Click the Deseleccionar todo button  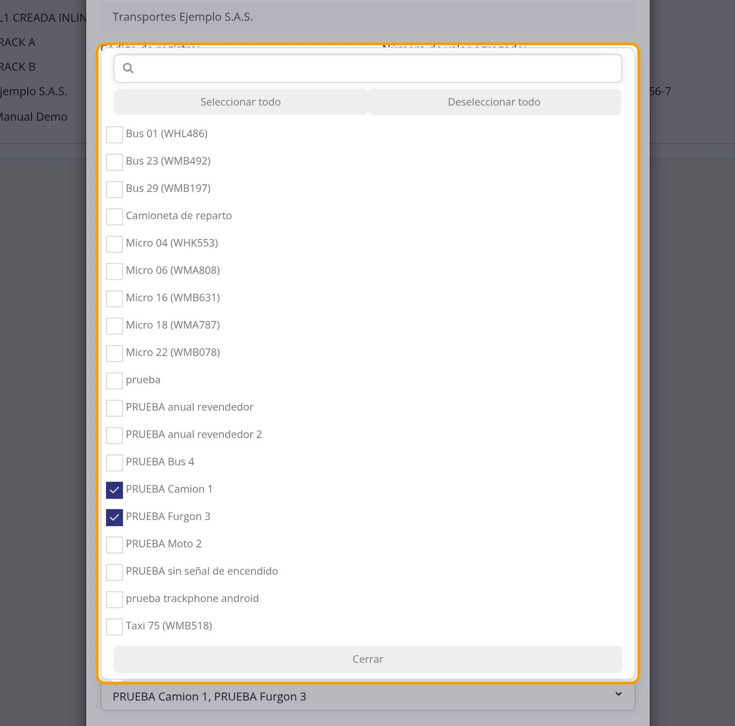tap(494, 102)
